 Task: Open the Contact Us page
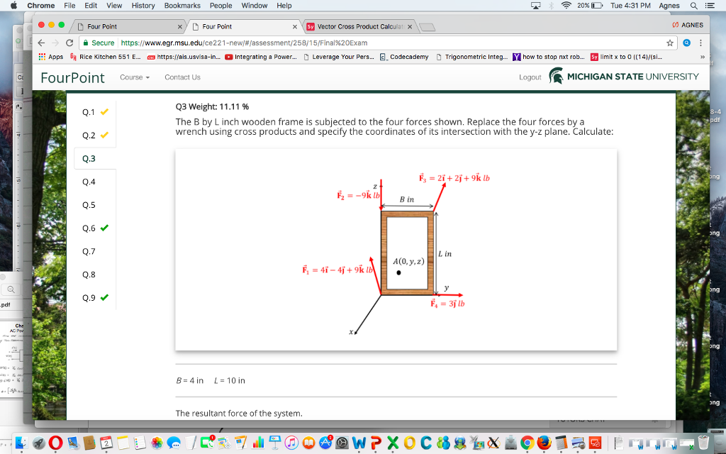[182, 77]
